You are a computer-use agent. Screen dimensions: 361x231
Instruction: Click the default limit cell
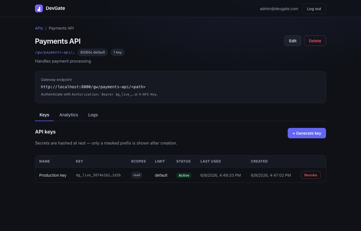click(x=161, y=175)
